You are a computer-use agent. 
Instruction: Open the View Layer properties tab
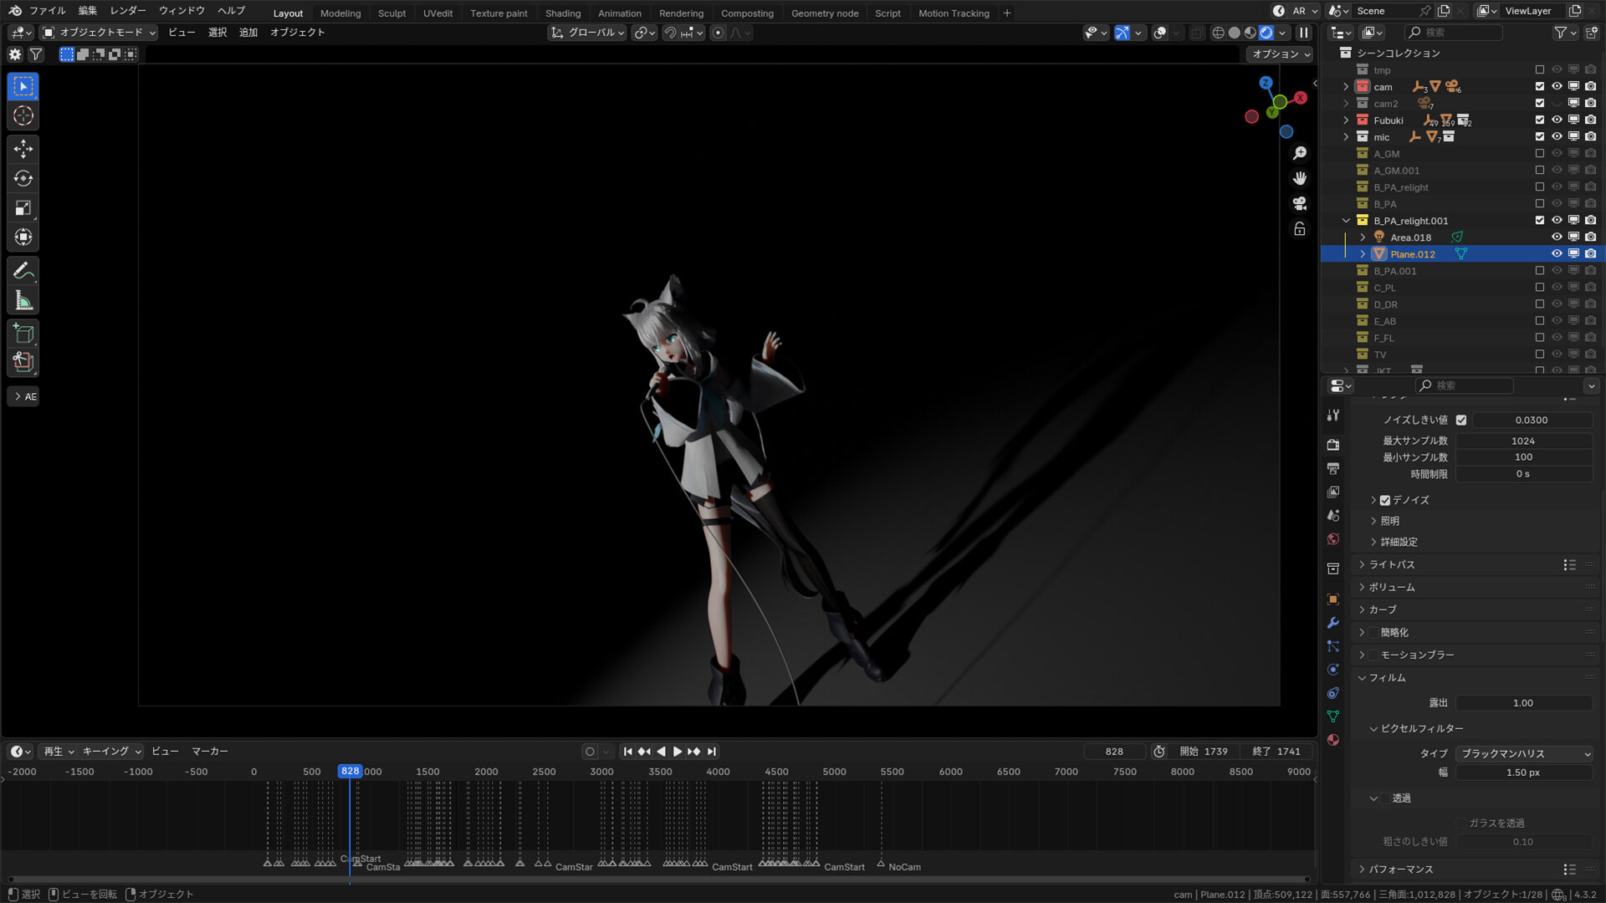(x=1333, y=492)
